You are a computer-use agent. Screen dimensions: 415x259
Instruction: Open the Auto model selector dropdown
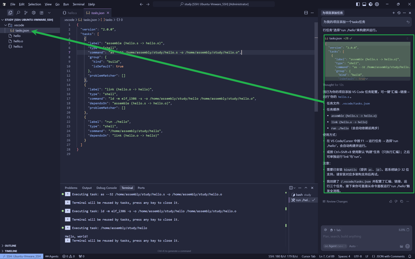point(353,246)
